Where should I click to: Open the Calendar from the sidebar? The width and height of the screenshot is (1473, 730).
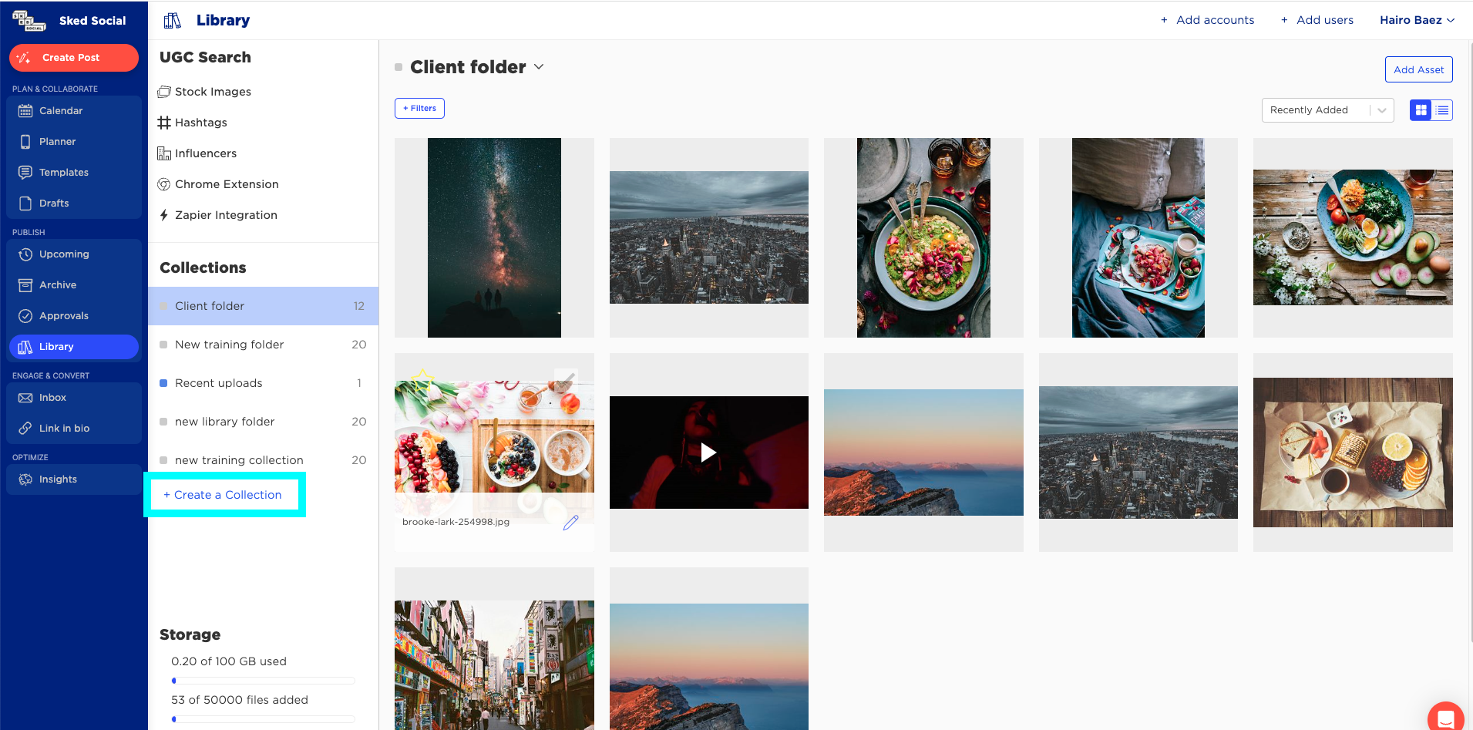point(74,111)
